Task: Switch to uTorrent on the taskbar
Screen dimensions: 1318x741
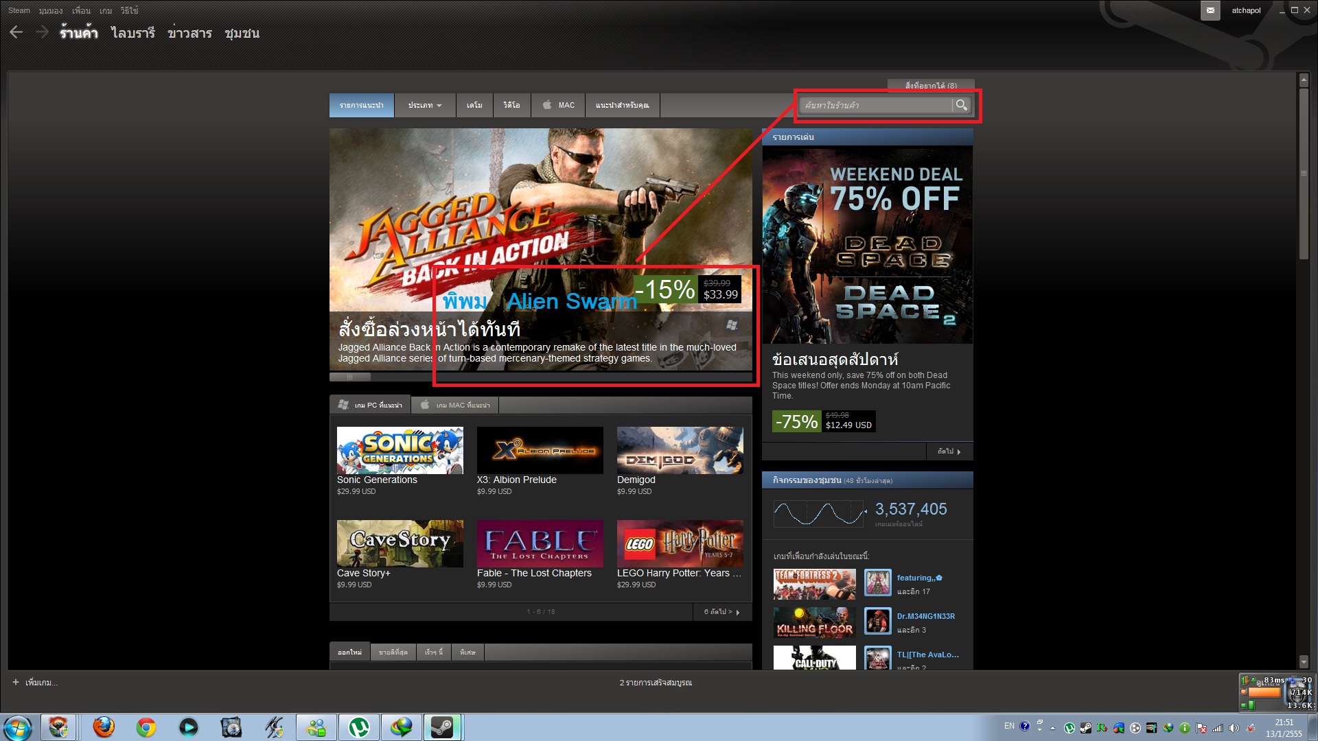Action: (359, 727)
